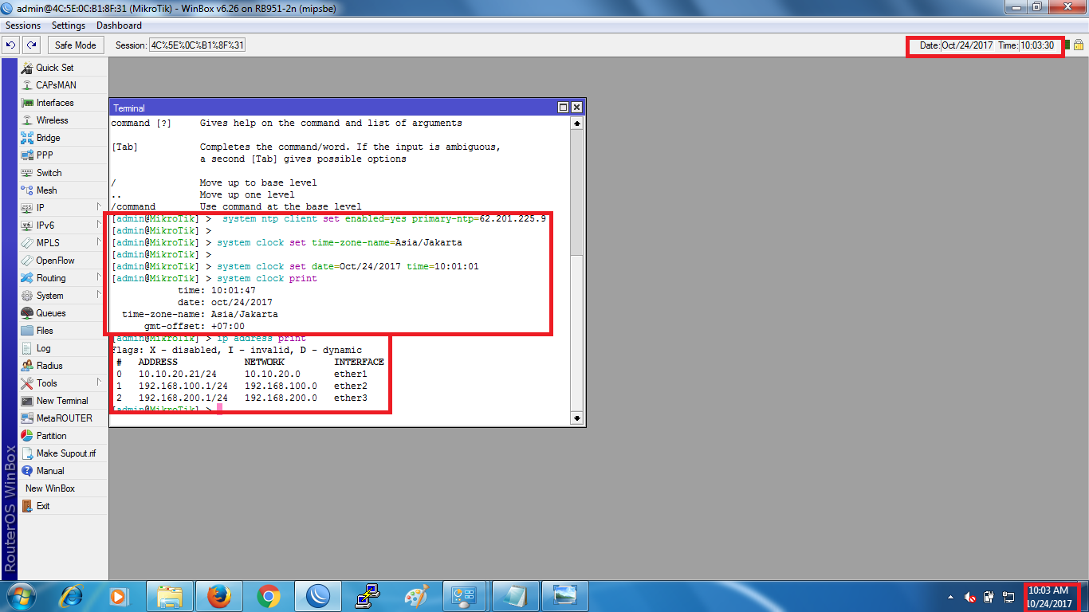Click the 192.168.200.1/24 address text
Image resolution: width=1089 pixels, height=612 pixels.
pyautogui.click(x=183, y=398)
